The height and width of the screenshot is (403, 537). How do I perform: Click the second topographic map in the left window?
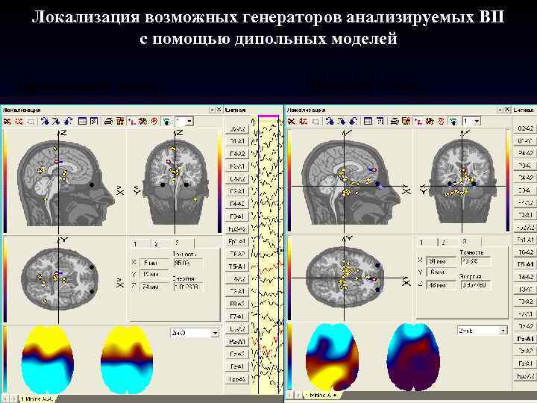[127, 360]
